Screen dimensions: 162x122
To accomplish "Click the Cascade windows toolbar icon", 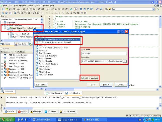I will [x=81, y=9].
